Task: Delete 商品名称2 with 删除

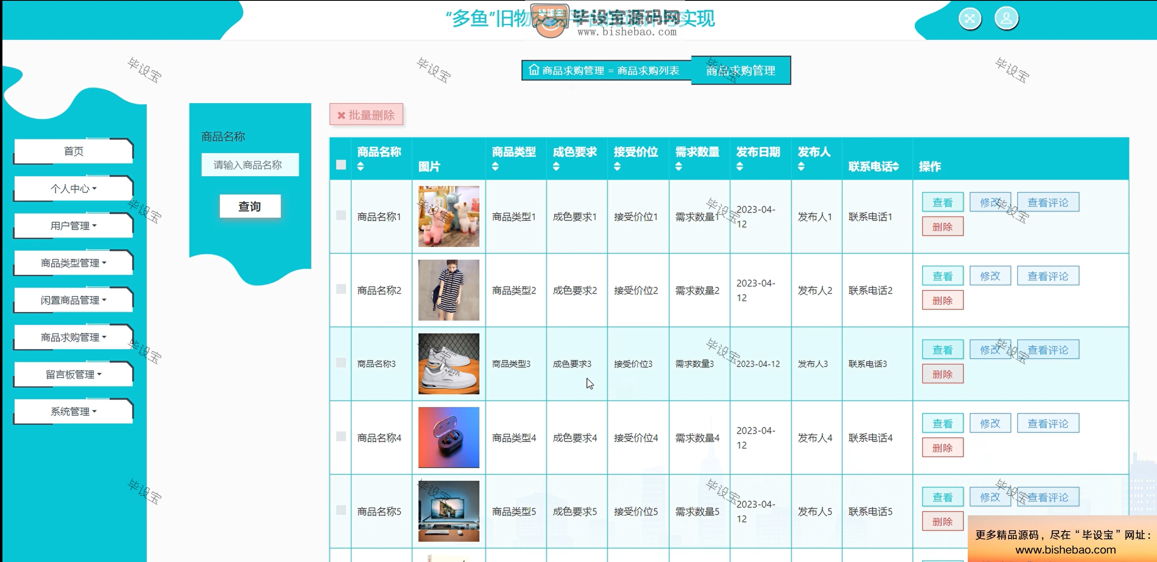Action: coord(942,300)
